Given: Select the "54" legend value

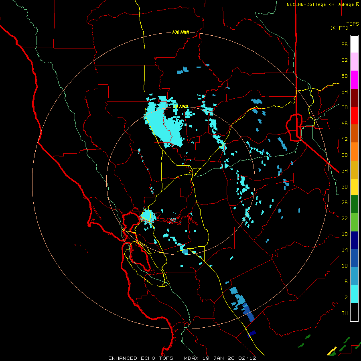Looking at the screenshot, I should coord(345,91).
